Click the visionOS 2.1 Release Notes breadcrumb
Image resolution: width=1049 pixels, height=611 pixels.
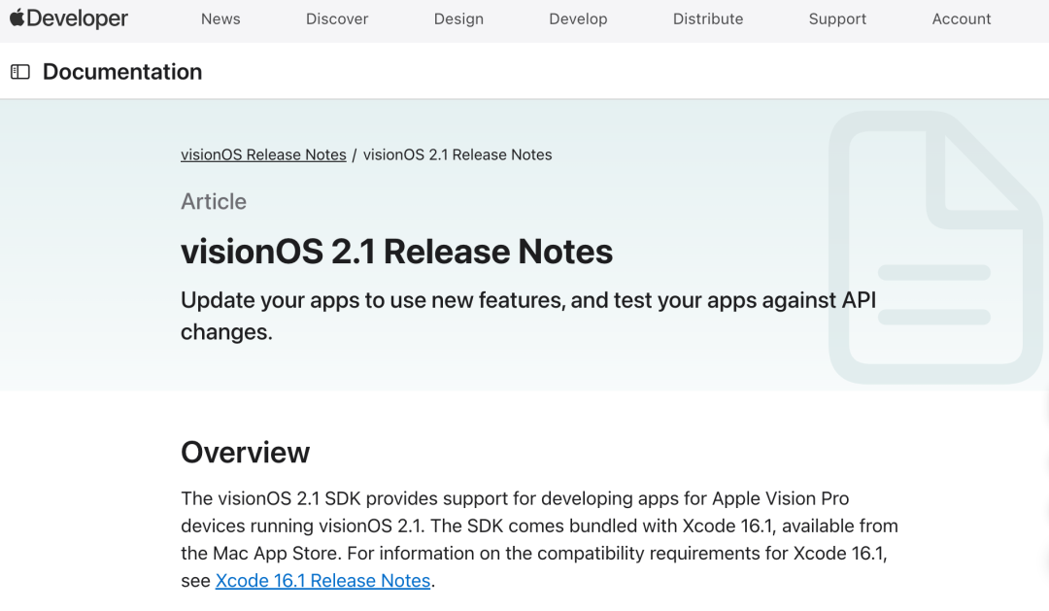click(457, 154)
